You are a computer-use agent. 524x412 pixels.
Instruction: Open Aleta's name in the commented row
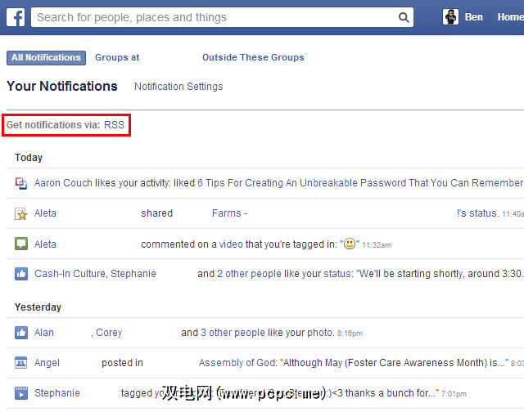point(45,244)
